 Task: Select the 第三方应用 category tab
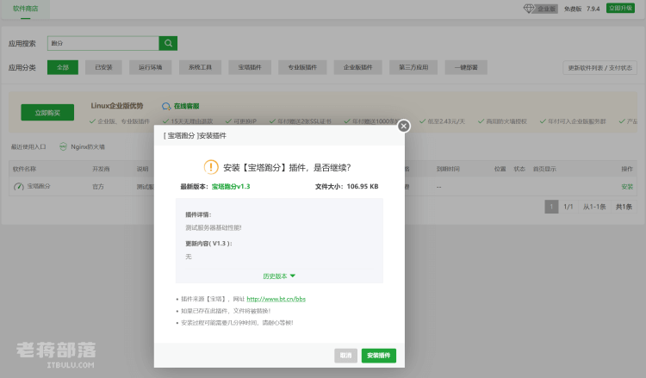tap(413, 67)
